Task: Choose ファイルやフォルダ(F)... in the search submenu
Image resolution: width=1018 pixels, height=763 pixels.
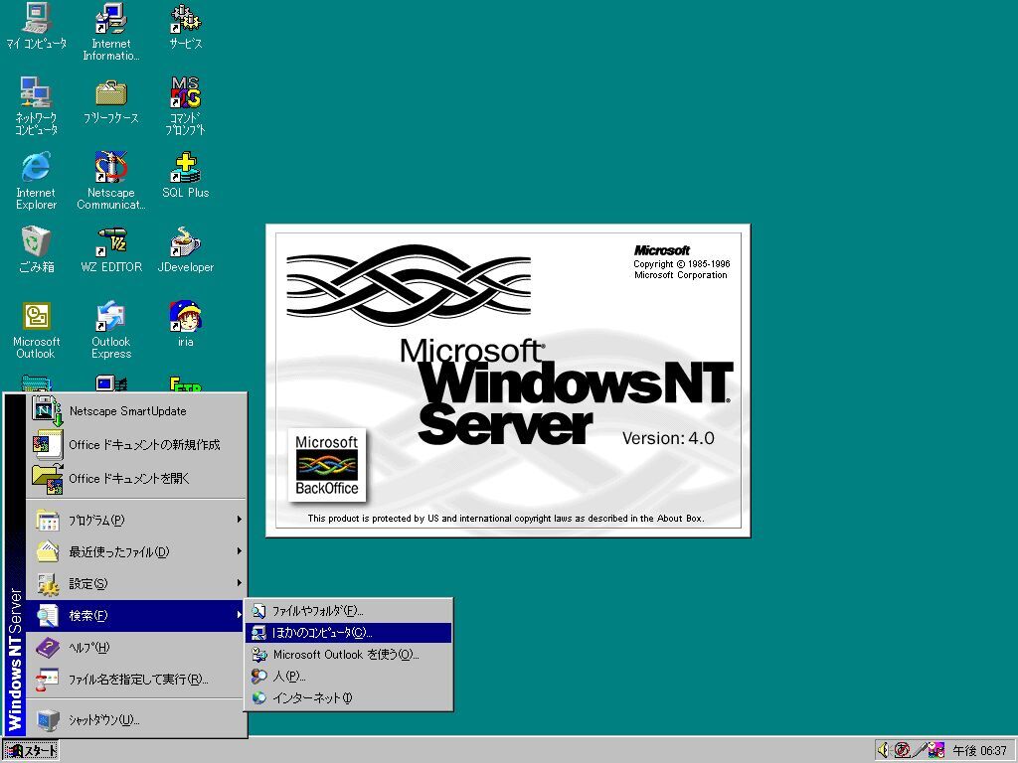Action: point(349,611)
